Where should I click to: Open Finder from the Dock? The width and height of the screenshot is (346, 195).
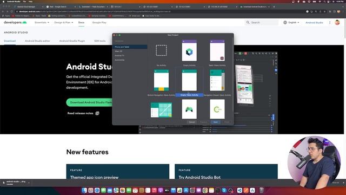84,190
